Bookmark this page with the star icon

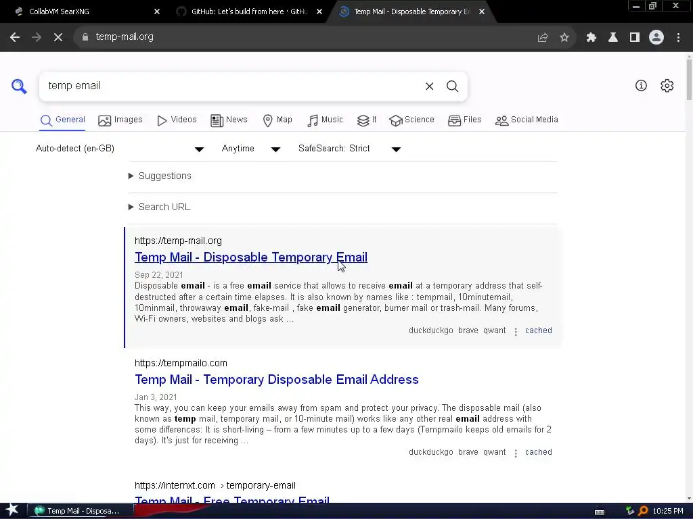point(564,38)
